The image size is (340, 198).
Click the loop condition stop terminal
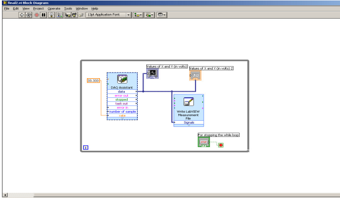[221, 145]
